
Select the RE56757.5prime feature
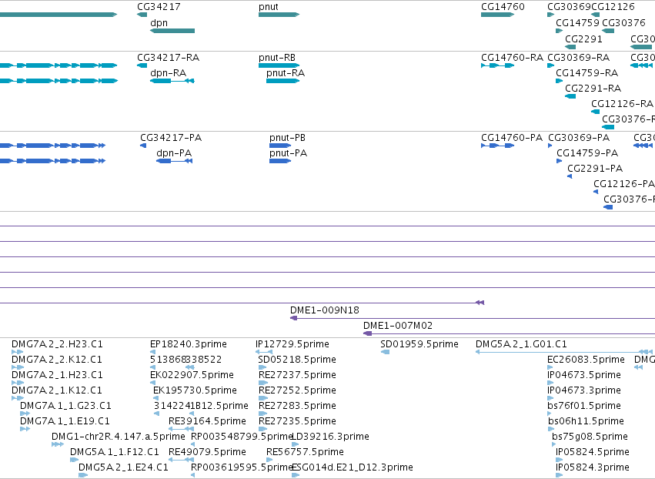[269, 460]
